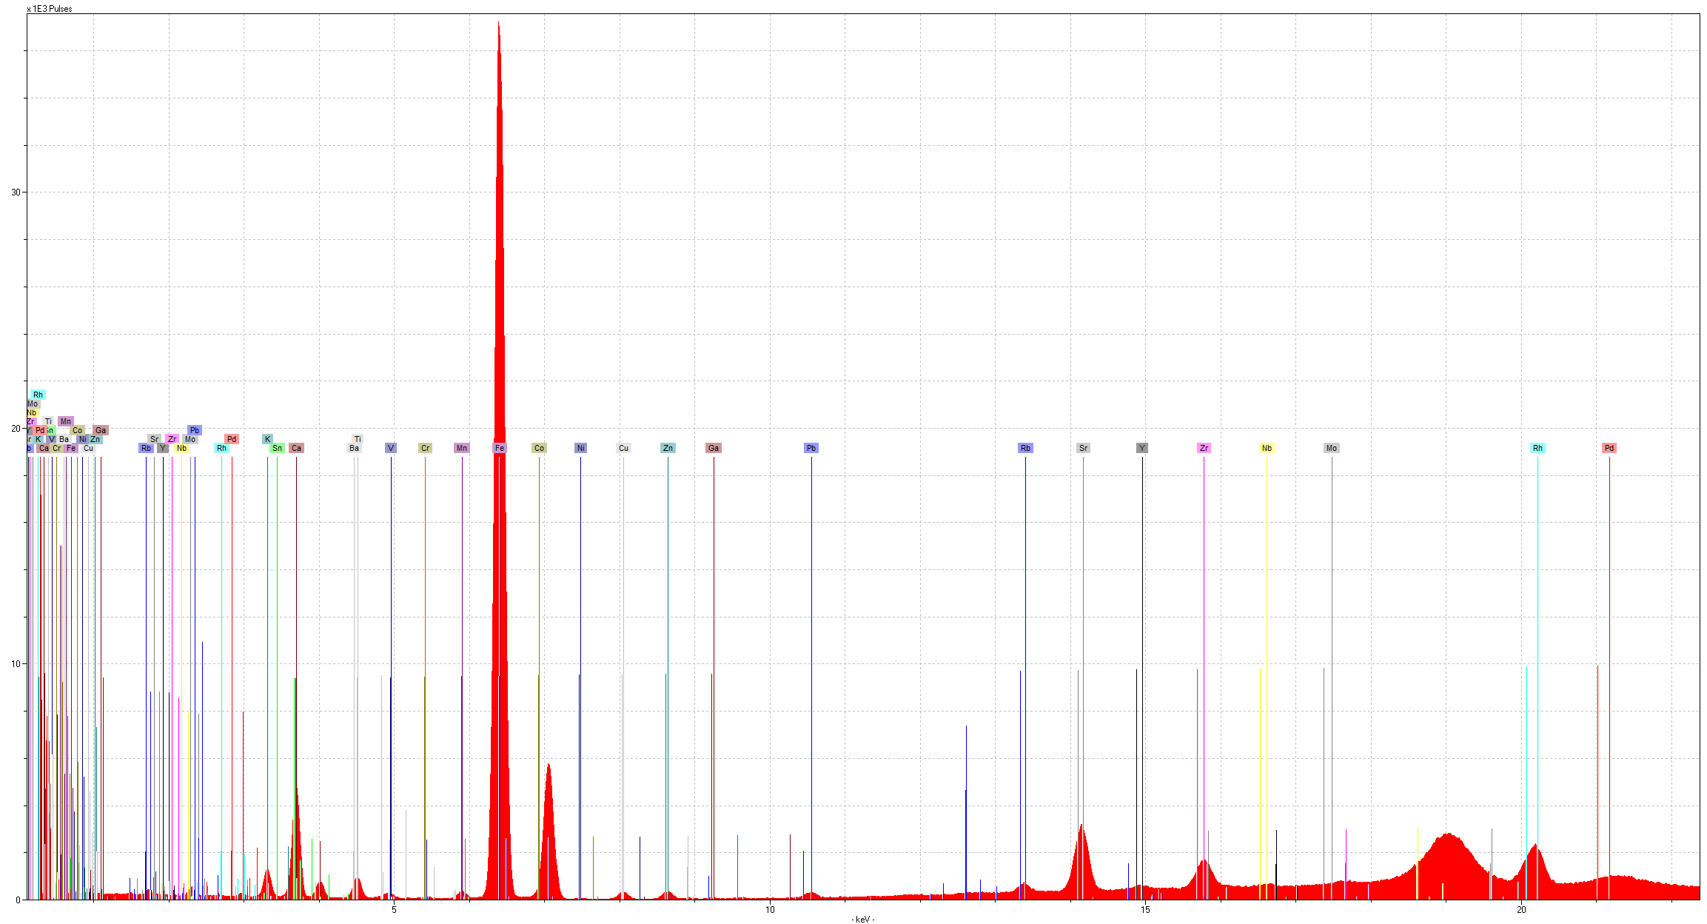1707x924 pixels.
Task: Click the Nb label near 16.6 keV
Action: coord(1267,448)
